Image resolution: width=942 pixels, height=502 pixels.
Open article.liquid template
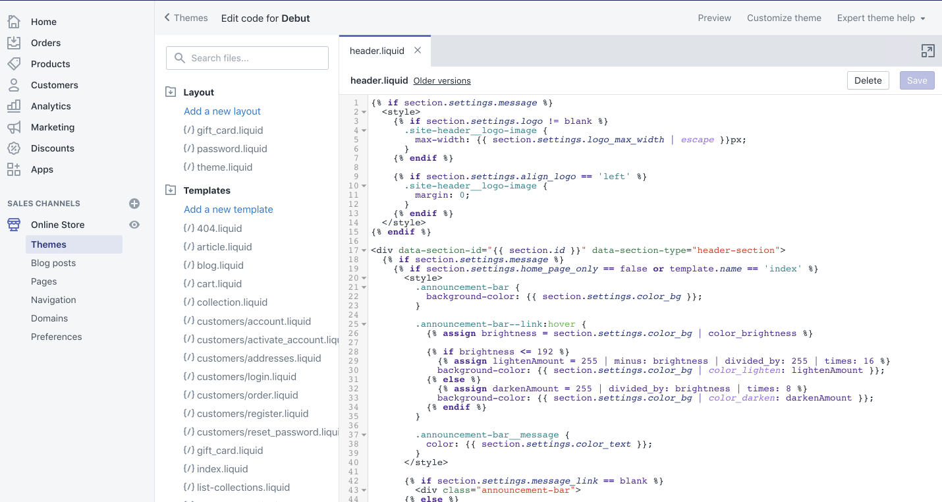[225, 247]
